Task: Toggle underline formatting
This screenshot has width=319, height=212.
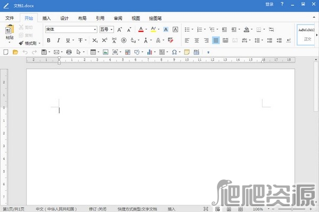Action: (68, 40)
